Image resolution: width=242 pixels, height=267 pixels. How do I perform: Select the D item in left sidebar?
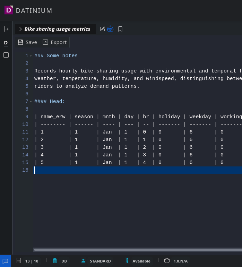tap(6, 43)
